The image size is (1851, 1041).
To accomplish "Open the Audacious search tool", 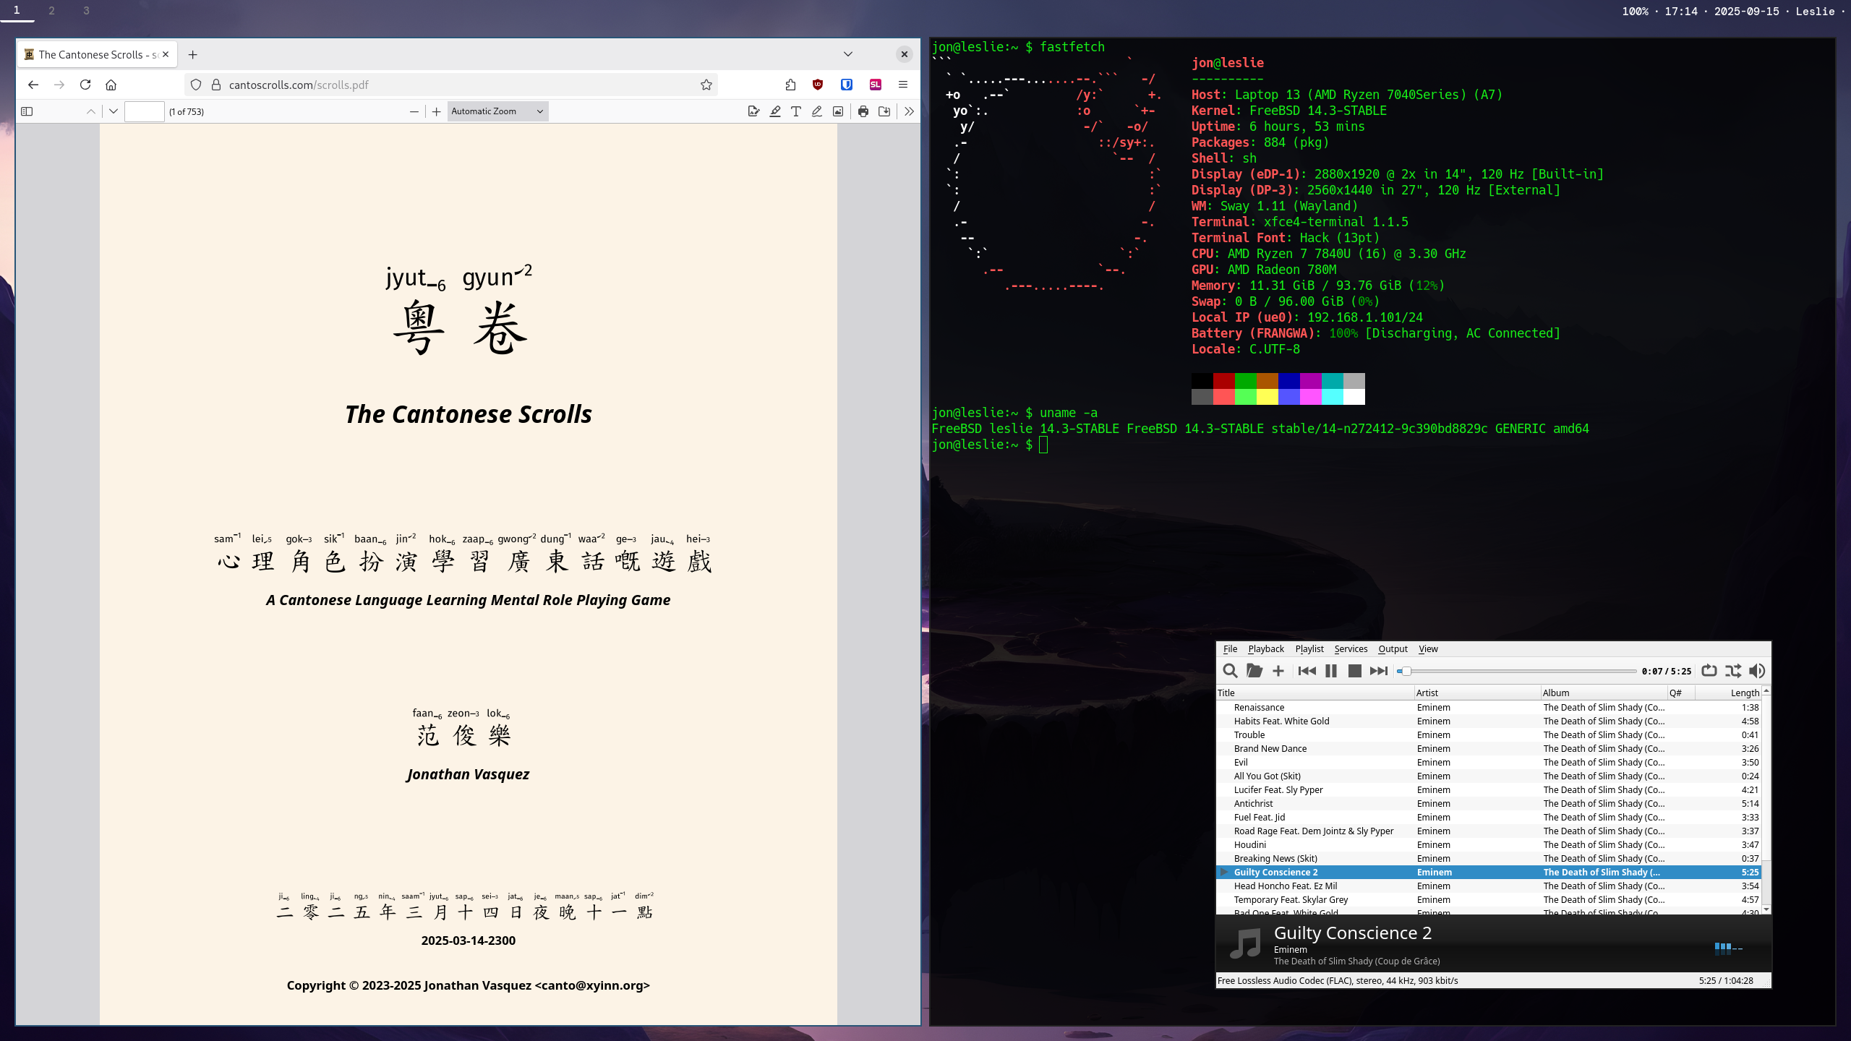I will (x=1229, y=671).
